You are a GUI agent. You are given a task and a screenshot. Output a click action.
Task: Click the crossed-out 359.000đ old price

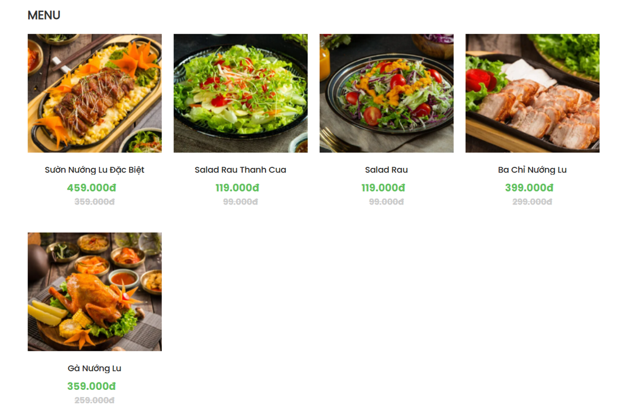pos(94,202)
